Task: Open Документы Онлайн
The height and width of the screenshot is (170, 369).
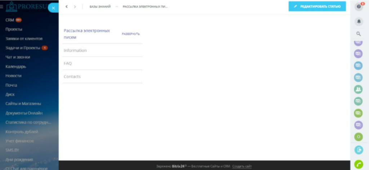Action: coord(24,113)
